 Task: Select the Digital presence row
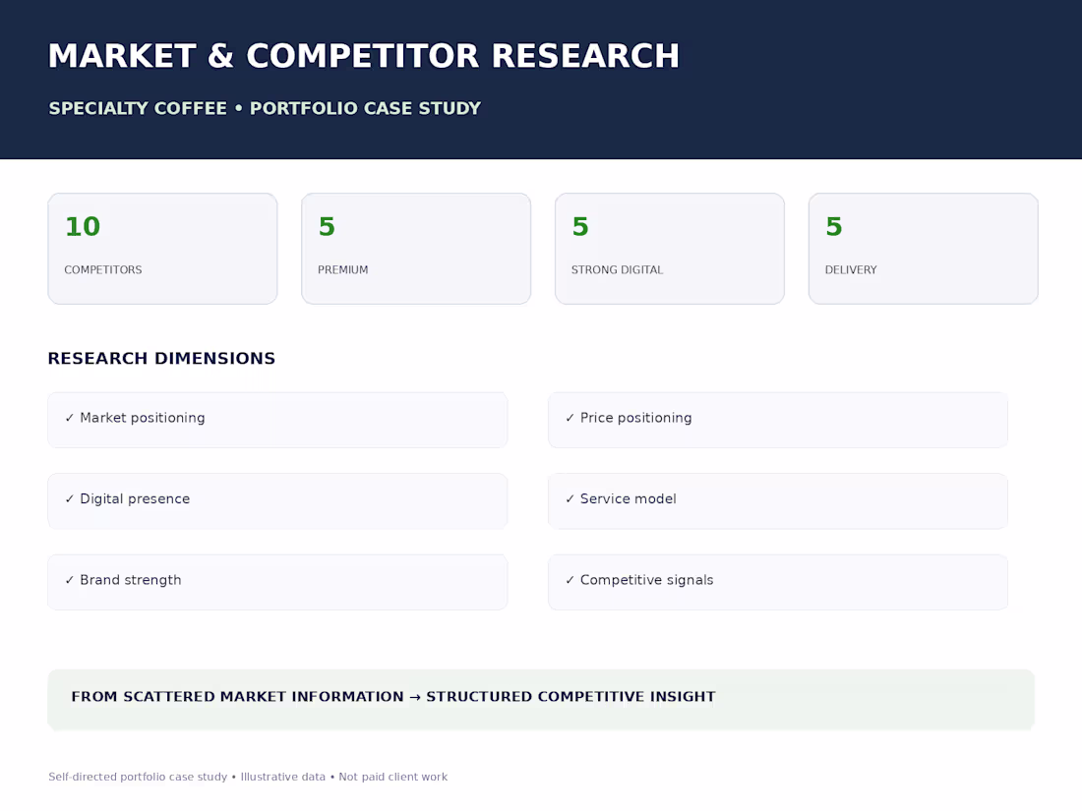pyautogui.click(x=277, y=501)
